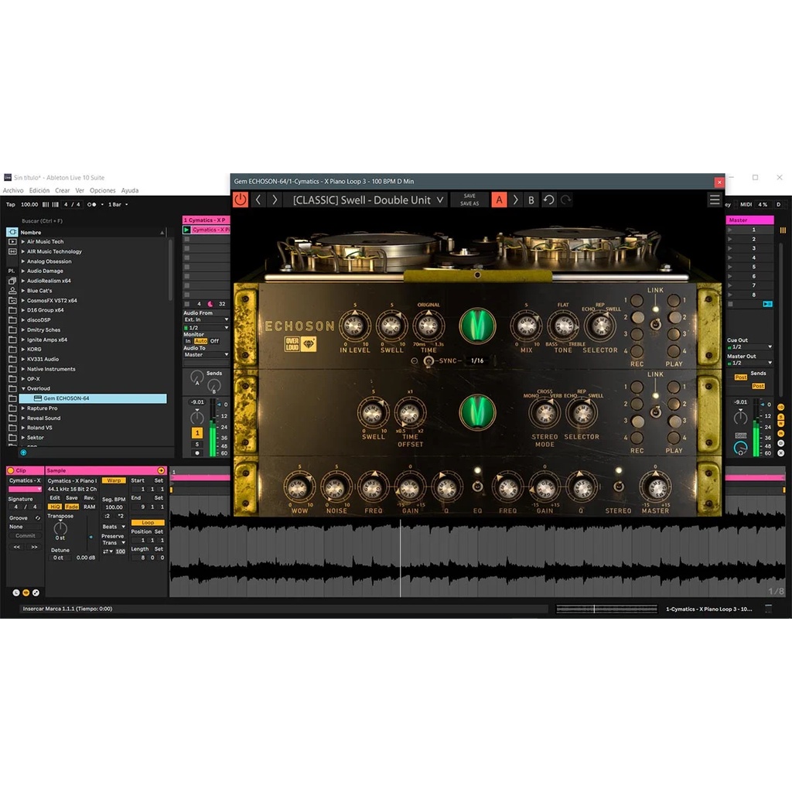
Task: Click the Gem ECHOSON-64 plugin device icon
Action: 37,398
